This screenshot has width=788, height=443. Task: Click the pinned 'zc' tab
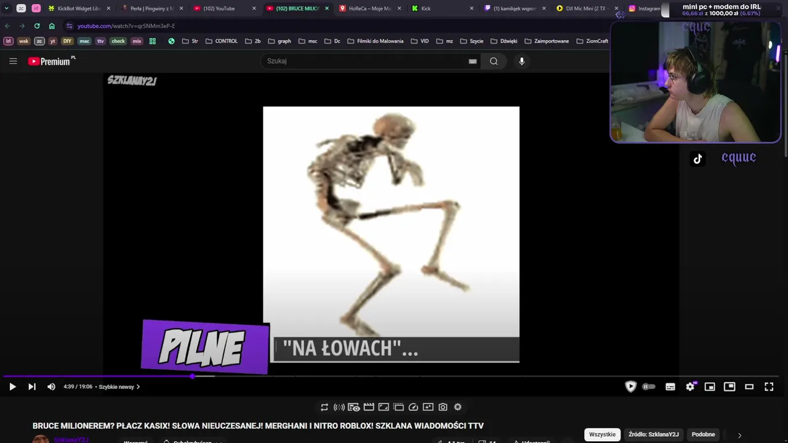point(21,9)
